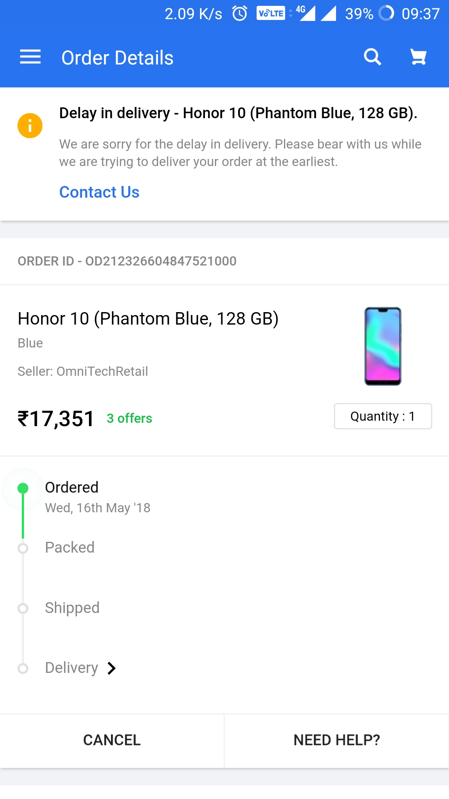Open the shopping cart
The width and height of the screenshot is (449, 799).
[x=418, y=57]
